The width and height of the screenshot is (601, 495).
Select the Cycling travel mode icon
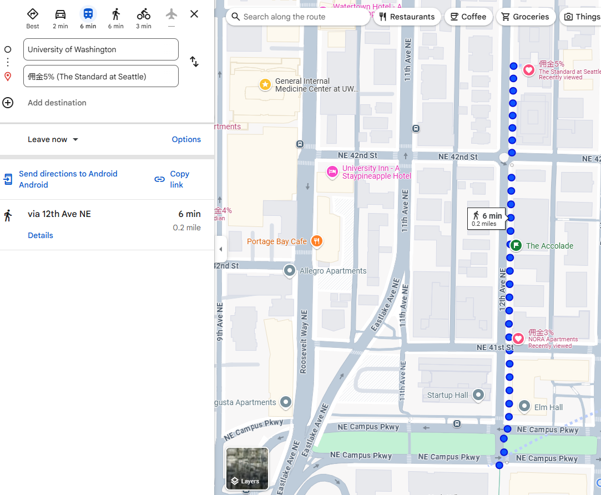144,14
